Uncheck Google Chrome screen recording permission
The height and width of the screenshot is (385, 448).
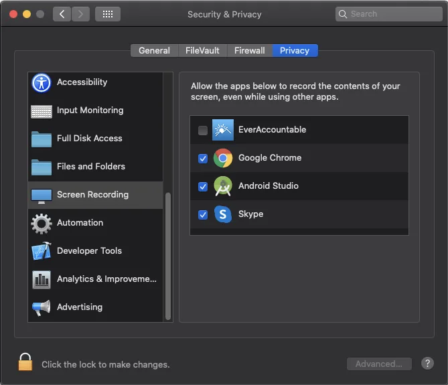click(203, 159)
